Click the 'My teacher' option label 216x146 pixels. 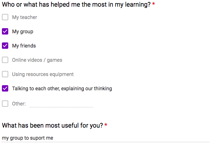coord(24,17)
